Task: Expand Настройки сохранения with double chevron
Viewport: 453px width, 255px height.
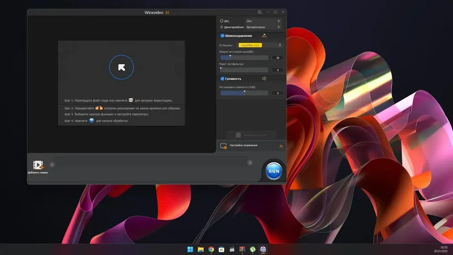Action: [x=281, y=147]
